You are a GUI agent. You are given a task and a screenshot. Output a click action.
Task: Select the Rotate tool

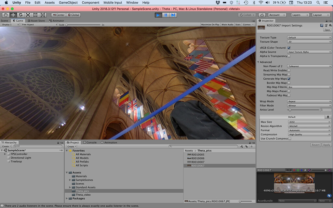pyautogui.click(x=20, y=14)
